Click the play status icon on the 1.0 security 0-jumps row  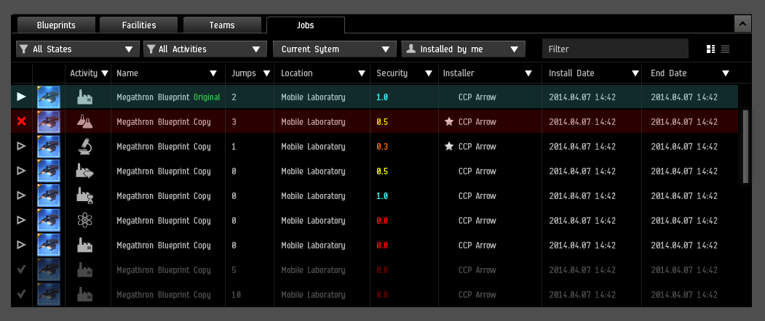[x=21, y=196]
